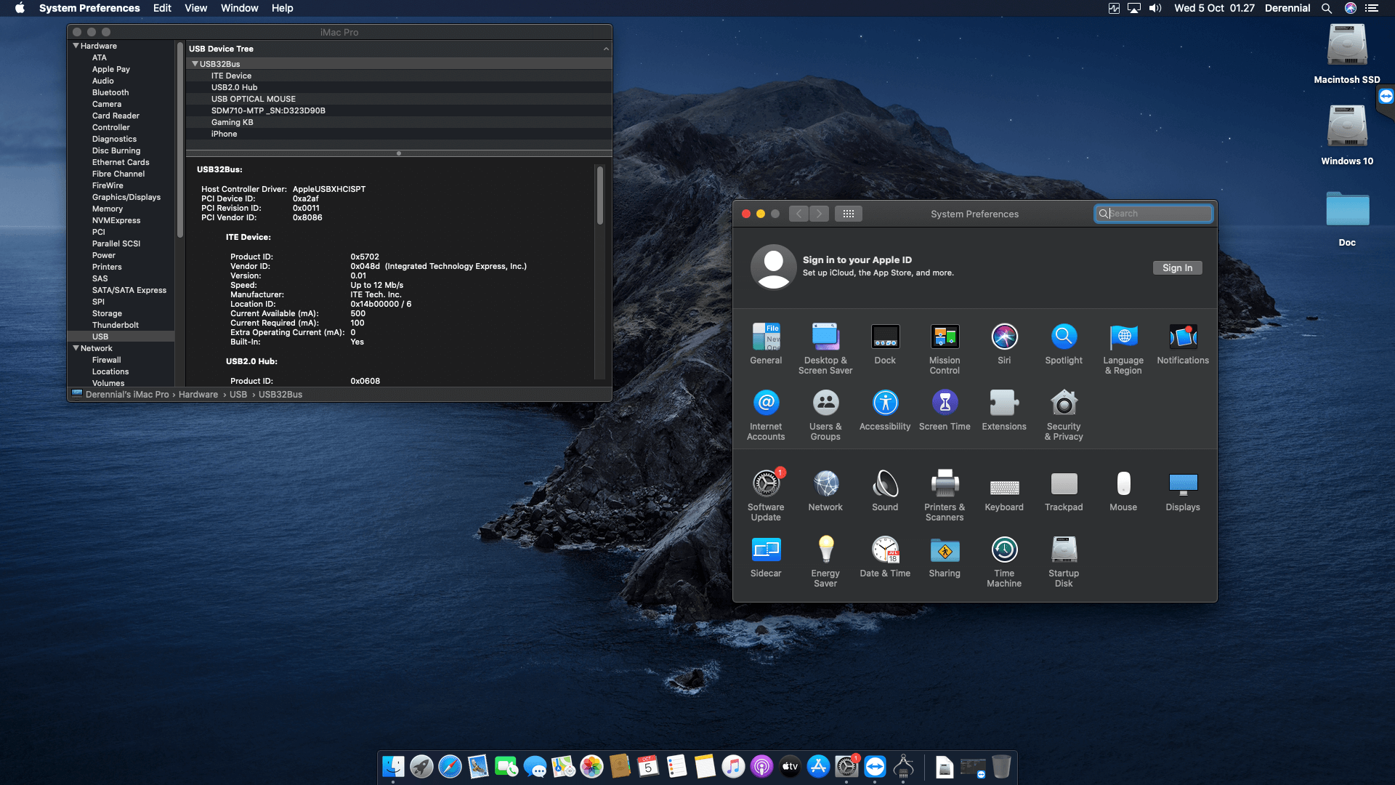1395x785 pixels.
Task: Collapse the USB32Bus device tree entry
Action: 195,63
